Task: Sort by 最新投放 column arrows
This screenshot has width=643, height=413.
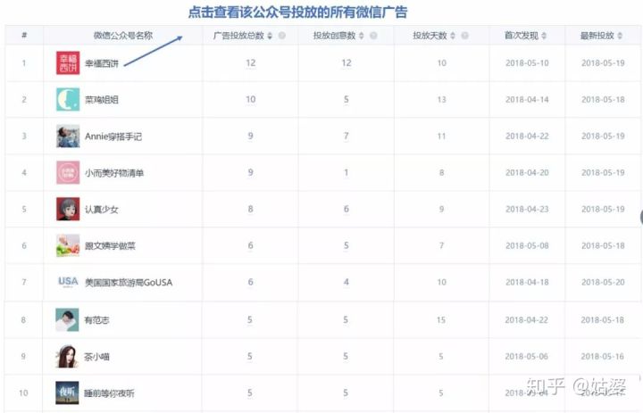Action: pyautogui.click(x=620, y=36)
